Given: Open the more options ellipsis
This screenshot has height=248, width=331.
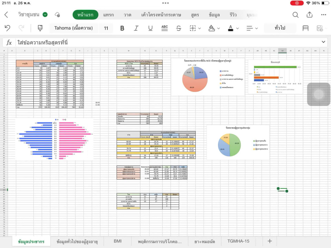Looking at the screenshot, I should [323, 15].
